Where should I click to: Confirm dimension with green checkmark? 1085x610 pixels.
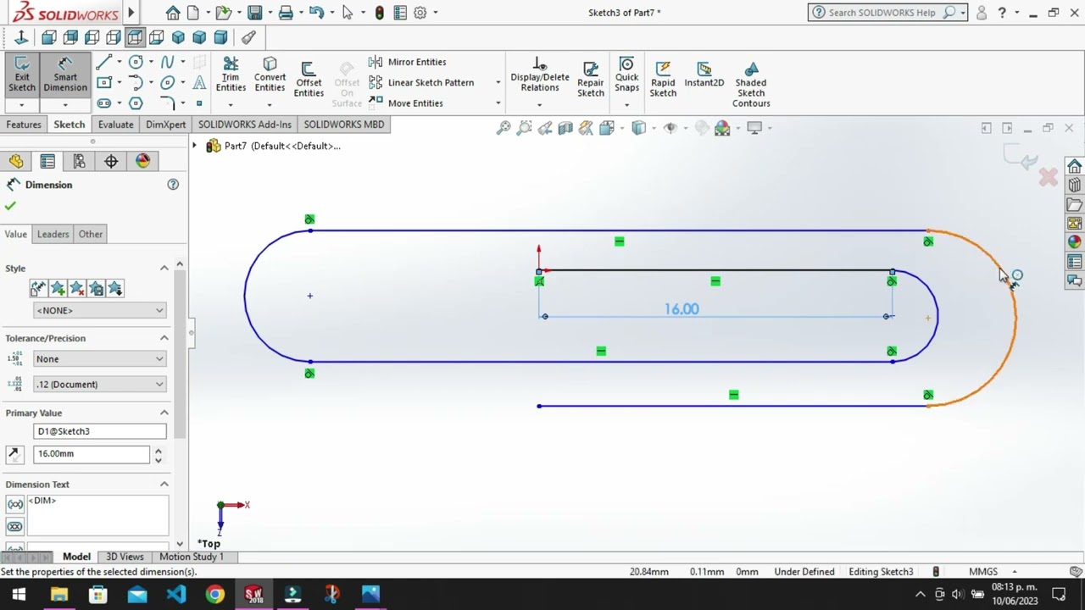(x=10, y=206)
